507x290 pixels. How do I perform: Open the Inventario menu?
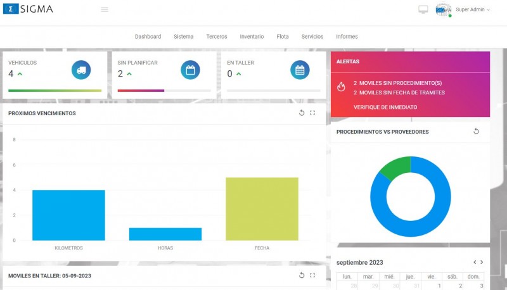[x=252, y=37]
